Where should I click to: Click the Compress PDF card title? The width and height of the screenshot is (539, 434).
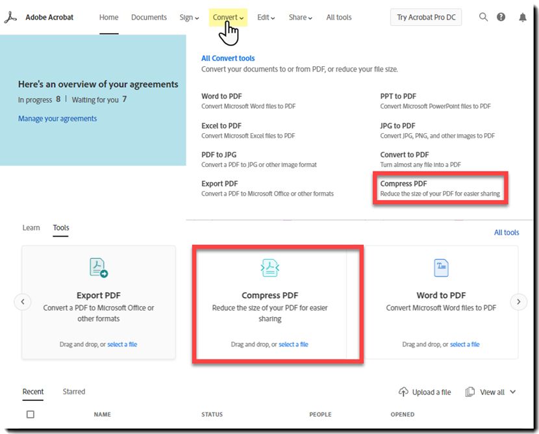(x=270, y=296)
